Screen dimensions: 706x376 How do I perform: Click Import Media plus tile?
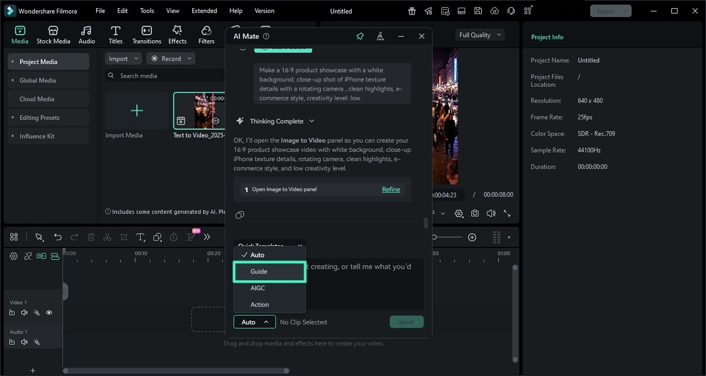[137, 111]
